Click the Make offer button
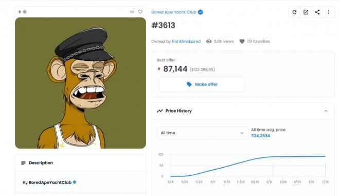Image resolution: width=339 pixels, height=196 pixels. pyautogui.click(x=202, y=84)
